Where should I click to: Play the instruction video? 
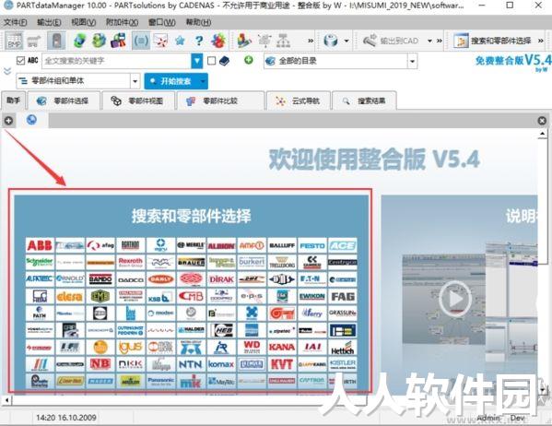[x=455, y=299]
